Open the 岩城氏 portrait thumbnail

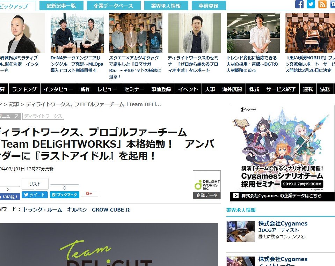22,33
